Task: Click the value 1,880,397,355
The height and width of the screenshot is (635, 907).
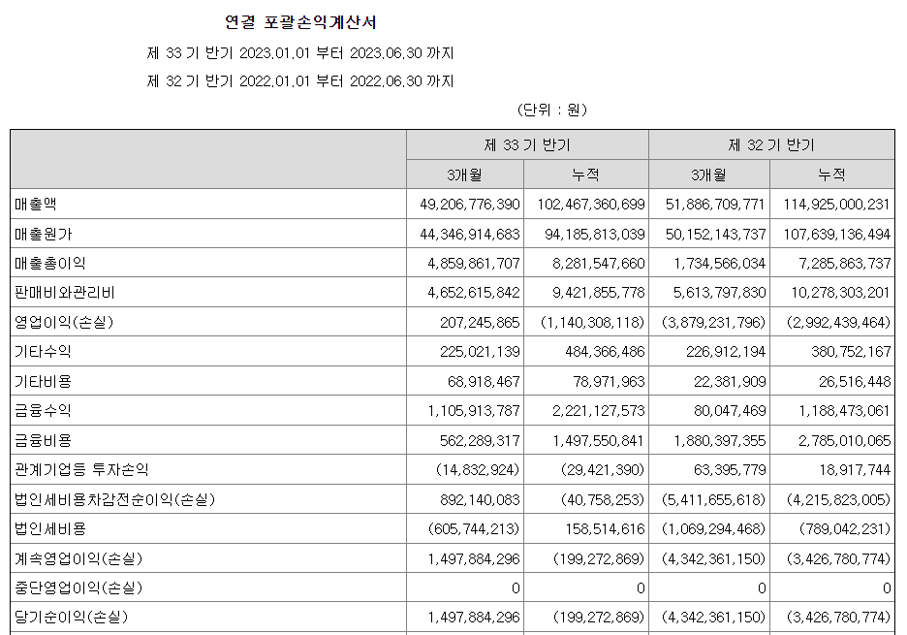Action: [x=720, y=440]
